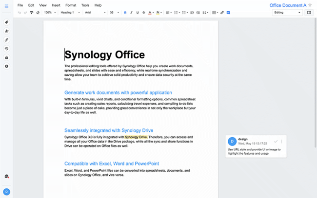The width and height of the screenshot is (317, 198).
Task: Open the hamburger main menu
Action: (6, 6)
